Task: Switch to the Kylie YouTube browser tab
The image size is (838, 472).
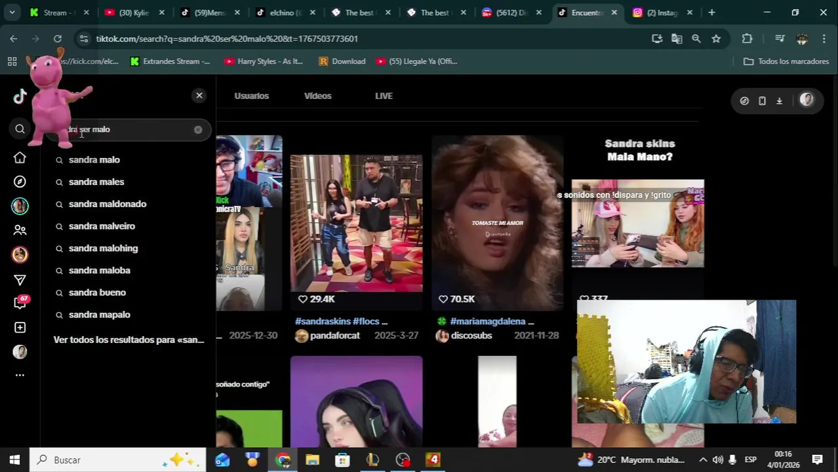Action: pos(134,12)
